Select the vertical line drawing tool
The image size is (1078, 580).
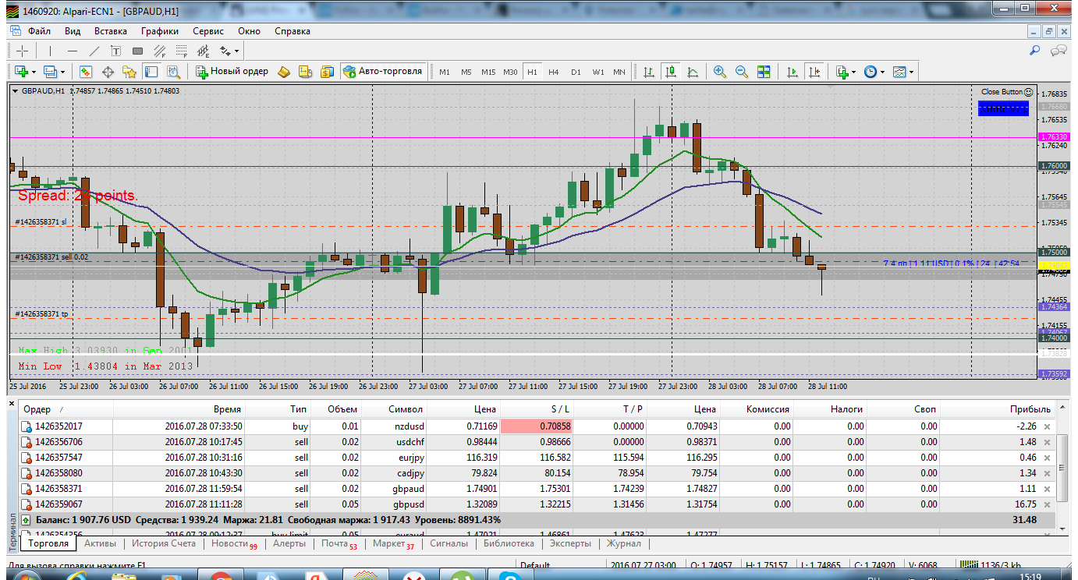50,51
